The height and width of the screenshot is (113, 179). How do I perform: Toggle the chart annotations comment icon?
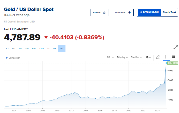[x=173, y=57]
